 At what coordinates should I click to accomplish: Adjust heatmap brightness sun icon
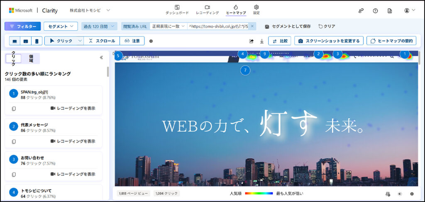tap(400, 194)
